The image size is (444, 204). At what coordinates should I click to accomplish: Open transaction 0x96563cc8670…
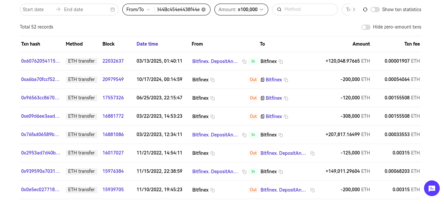pos(41,98)
